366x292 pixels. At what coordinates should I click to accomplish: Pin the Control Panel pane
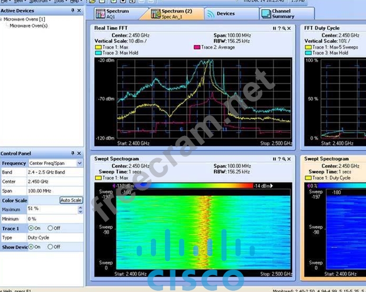[x=73, y=153]
